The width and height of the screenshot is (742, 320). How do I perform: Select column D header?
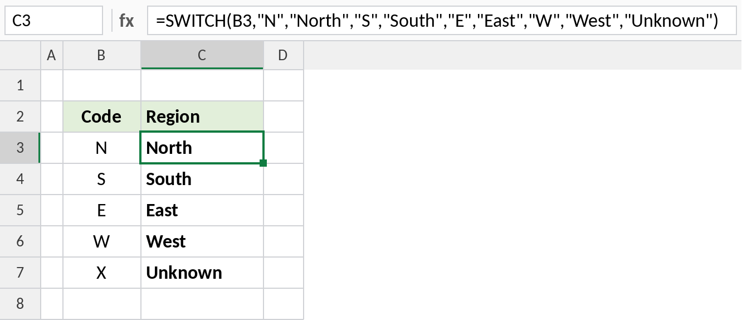[283, 55]
